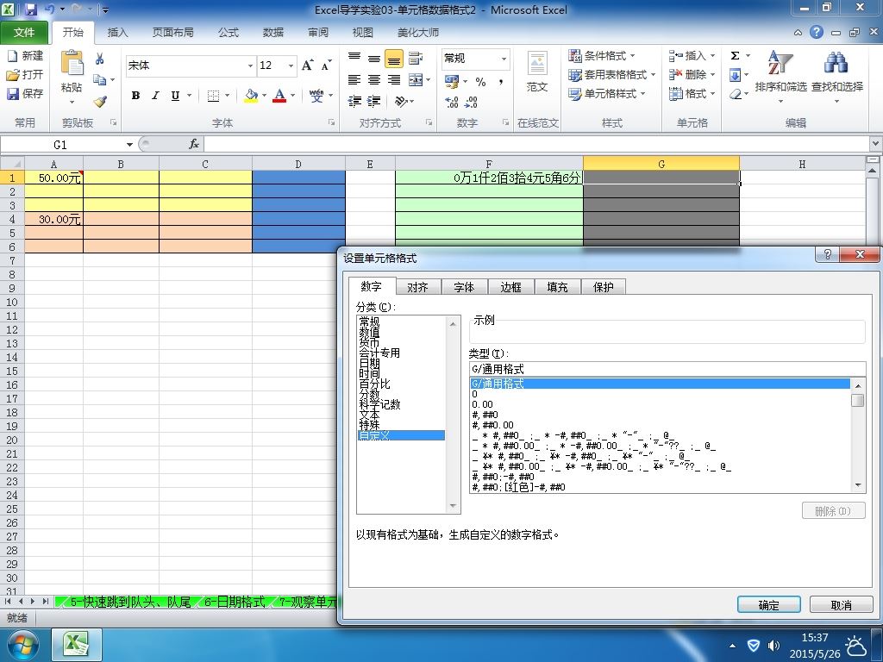Toggle middle vertical alignment
Screen dimensions: 883x662
374,58
